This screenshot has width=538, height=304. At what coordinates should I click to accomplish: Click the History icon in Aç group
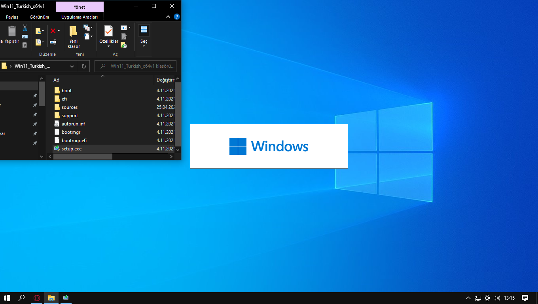tap(124, 45)
